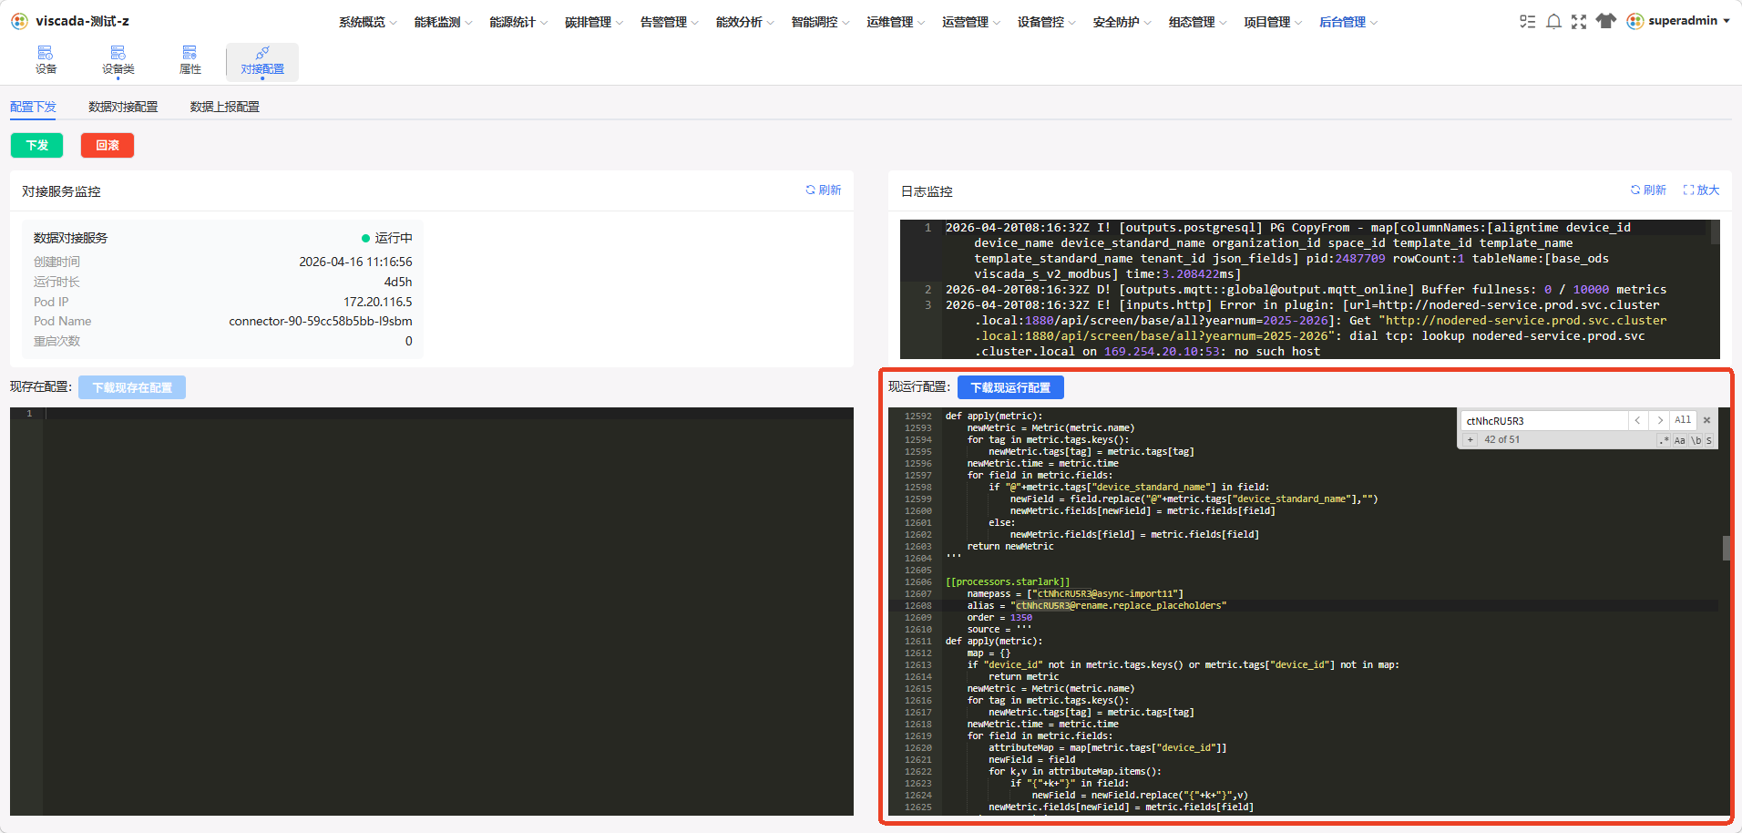Screen dimensions: 1742x833
Task: Click editor line 12606 [[processors.starlark]]
Action: (x=1008, y=581)
